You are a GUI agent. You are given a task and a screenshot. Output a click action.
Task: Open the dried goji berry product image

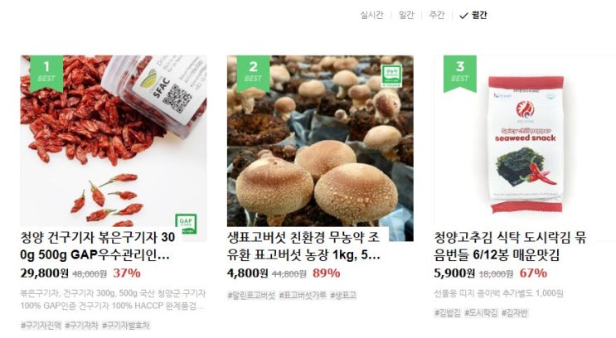click(114, 142)
